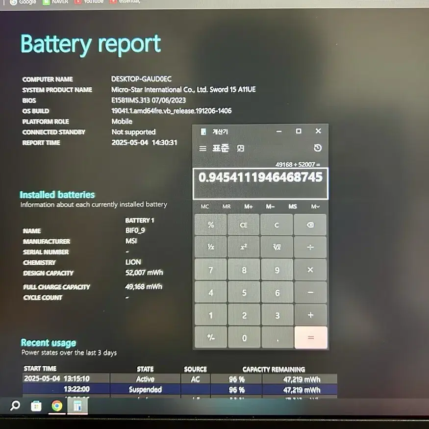Clear all with C key

click(x=277, y=225)
